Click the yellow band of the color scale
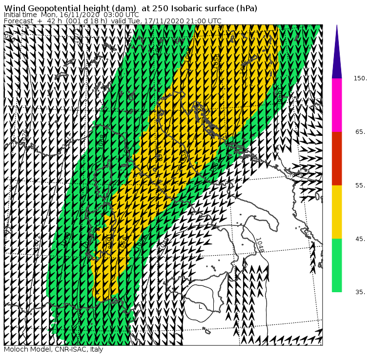The height and width of the screenshot is (356, 371). click(337, 212)
